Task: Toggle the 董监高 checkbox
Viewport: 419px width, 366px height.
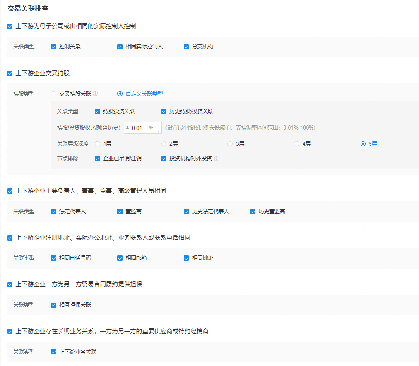Action: pos(120,212)
